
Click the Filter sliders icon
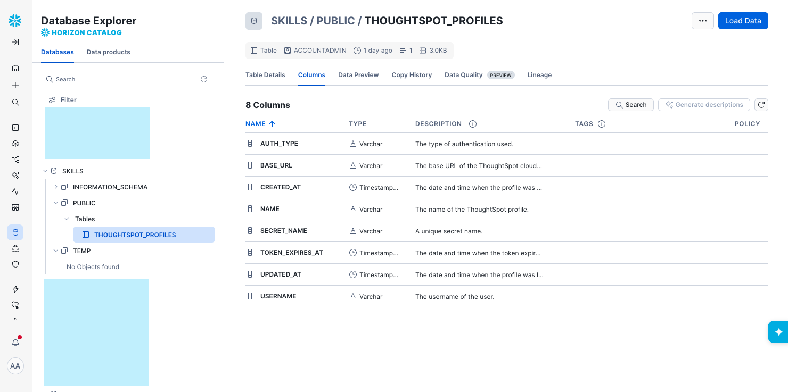pyautogui.click(x=52, y=100)
